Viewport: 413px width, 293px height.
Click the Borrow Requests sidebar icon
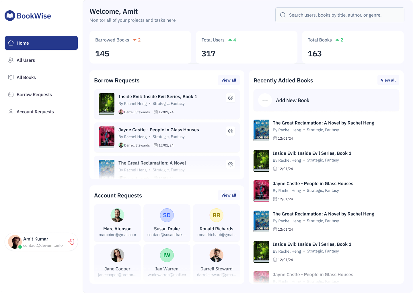point(11,94)
